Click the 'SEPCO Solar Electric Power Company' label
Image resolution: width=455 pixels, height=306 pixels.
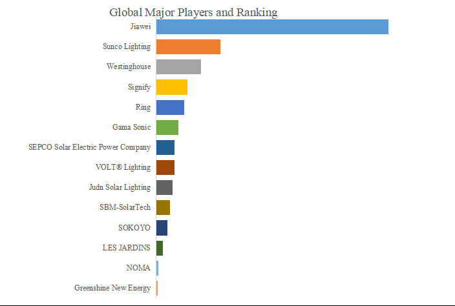pos(90,147)
